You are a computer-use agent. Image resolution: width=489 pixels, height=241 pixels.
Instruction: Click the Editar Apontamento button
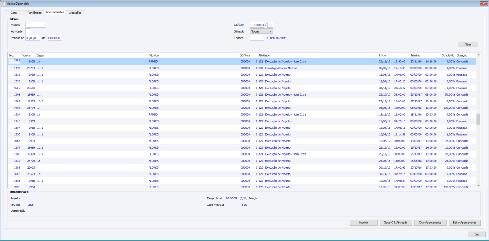[x=465, y=223]
